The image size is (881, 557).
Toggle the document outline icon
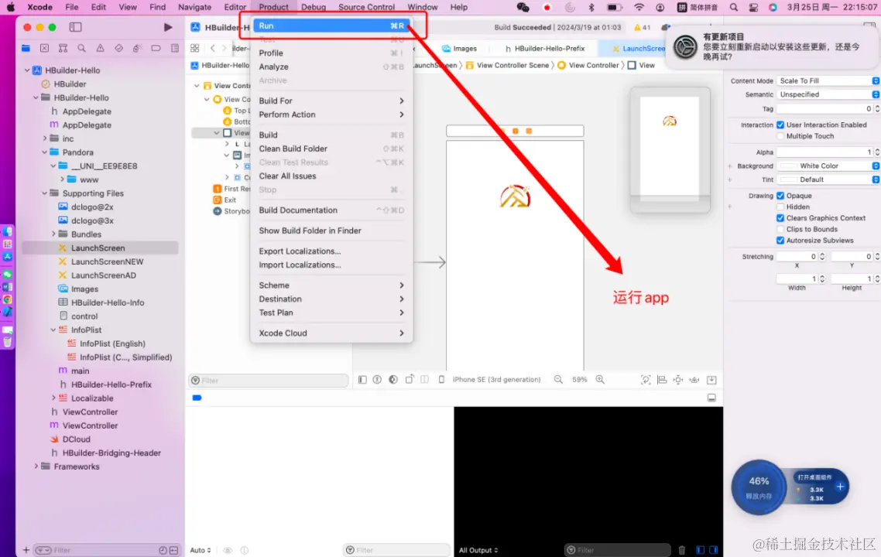click(x=362, y=380)
